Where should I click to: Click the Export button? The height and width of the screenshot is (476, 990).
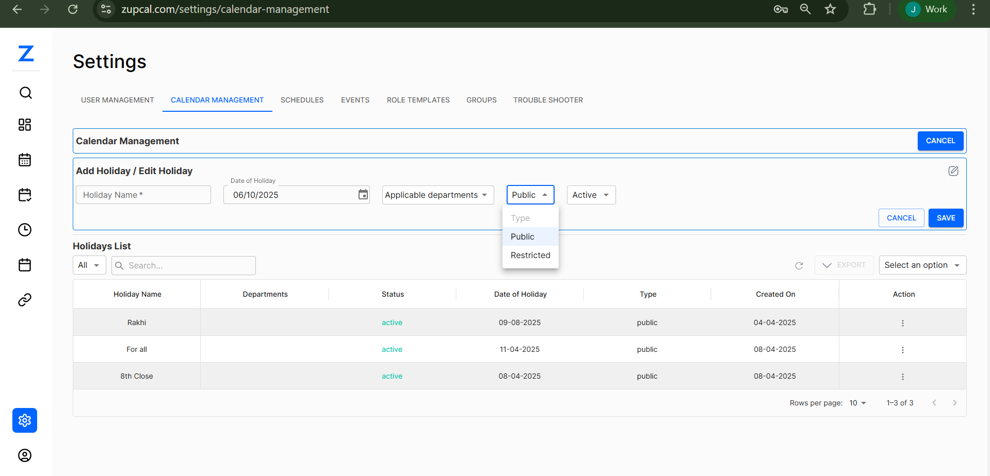point(843,265)
